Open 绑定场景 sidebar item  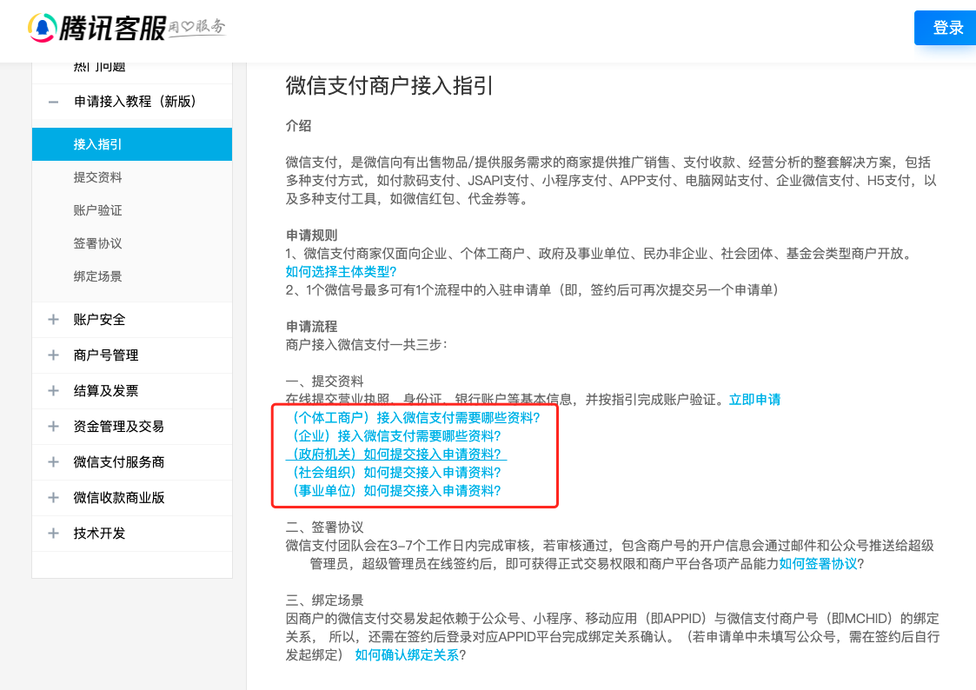97,276
